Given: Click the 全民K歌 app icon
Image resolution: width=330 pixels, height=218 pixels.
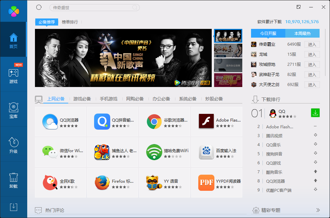Looking at the screenshot, I should (x=50, y=183).
